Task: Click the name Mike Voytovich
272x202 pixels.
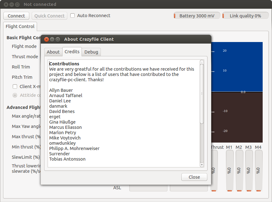Action: point(65,138)
